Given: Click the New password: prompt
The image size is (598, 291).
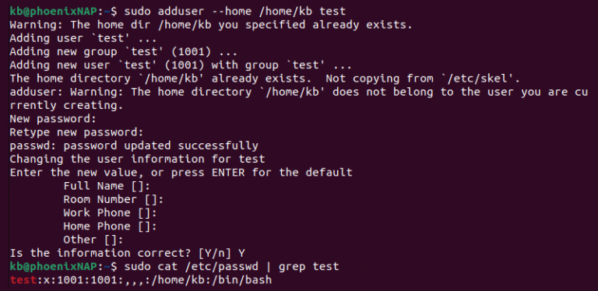Looking at the screenshot, I should (x=53, y=119).
